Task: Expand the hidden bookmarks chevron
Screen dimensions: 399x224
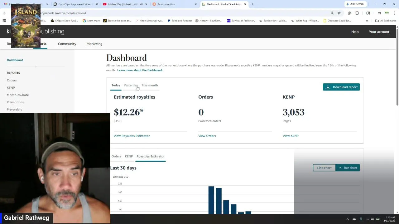Action: (367, 21)
